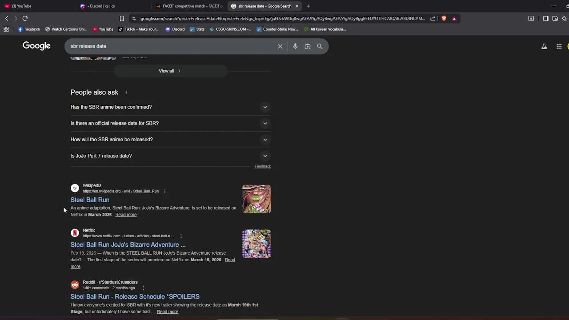Open the Counter-Strike News bookmark
Screen dimensions: 569x320
(x=277, y=29)
